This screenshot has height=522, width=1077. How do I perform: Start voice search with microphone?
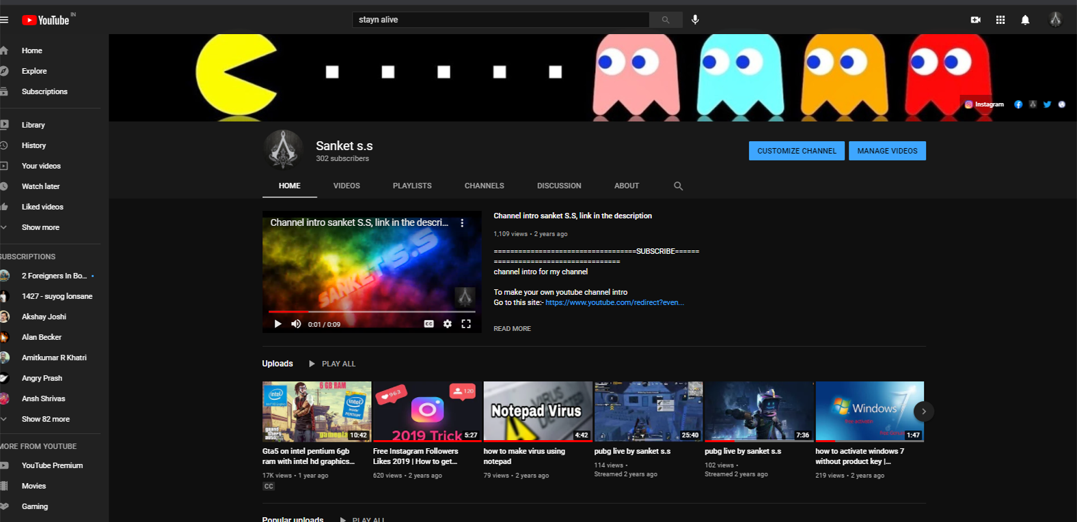click(695, 20)
